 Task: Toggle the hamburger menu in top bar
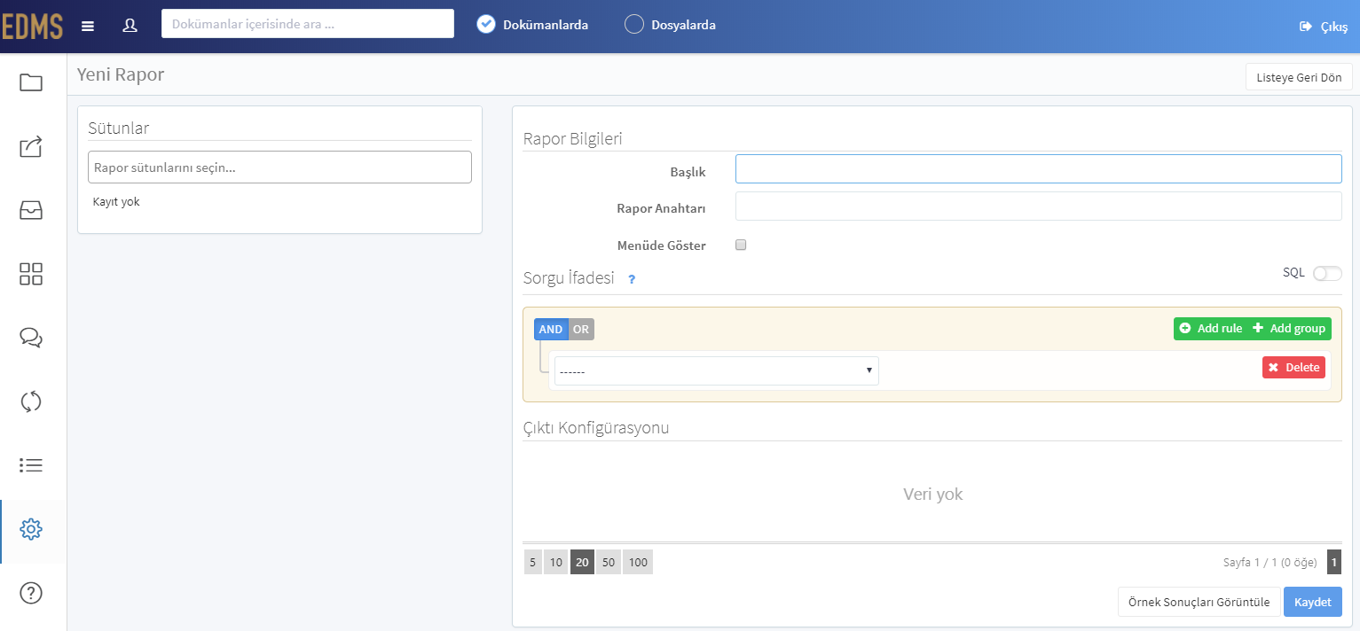(88, 26)
